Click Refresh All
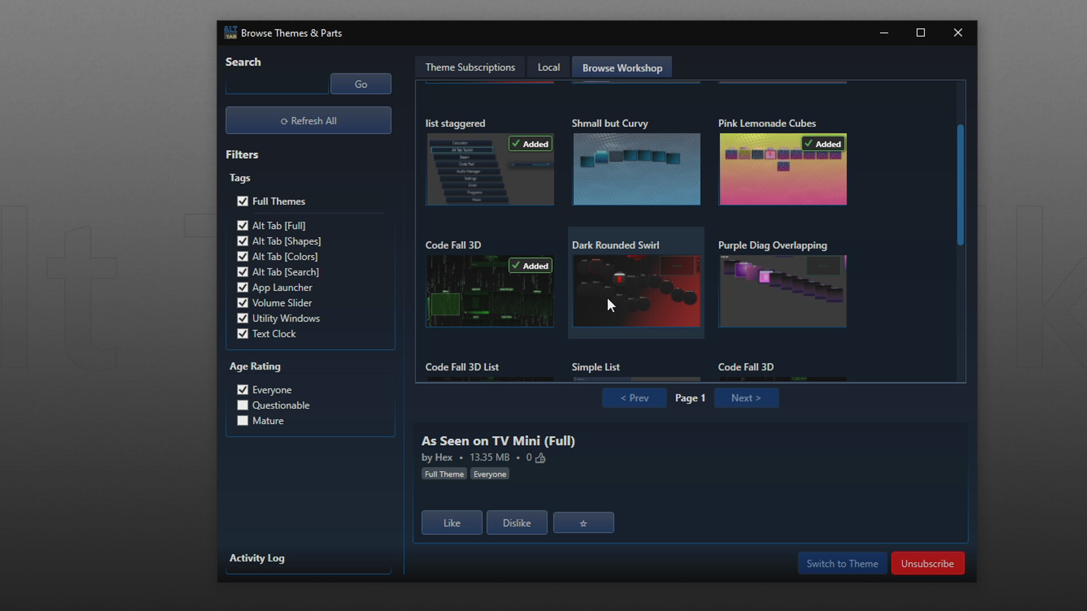Screen dimensions: 1087x611 click(x=309, y=120)
